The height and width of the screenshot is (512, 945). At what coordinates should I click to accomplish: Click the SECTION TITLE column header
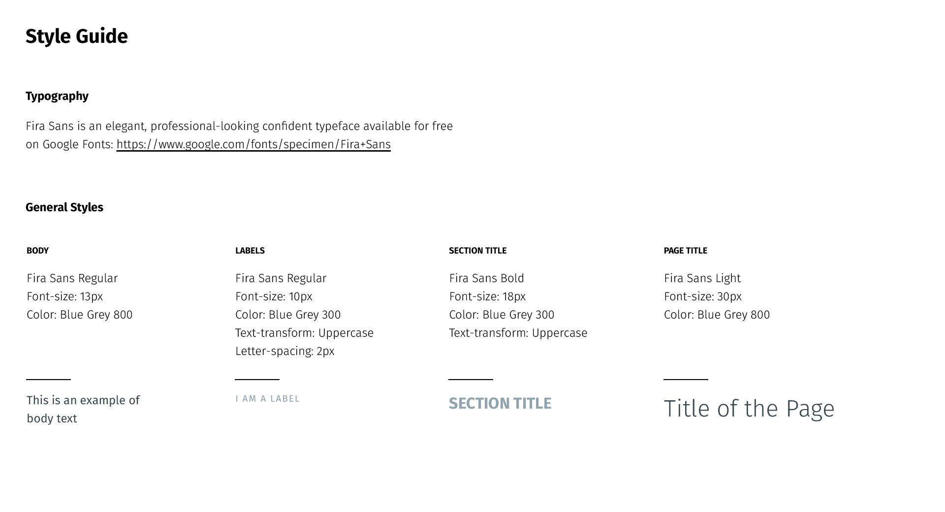tap(477, 251)
